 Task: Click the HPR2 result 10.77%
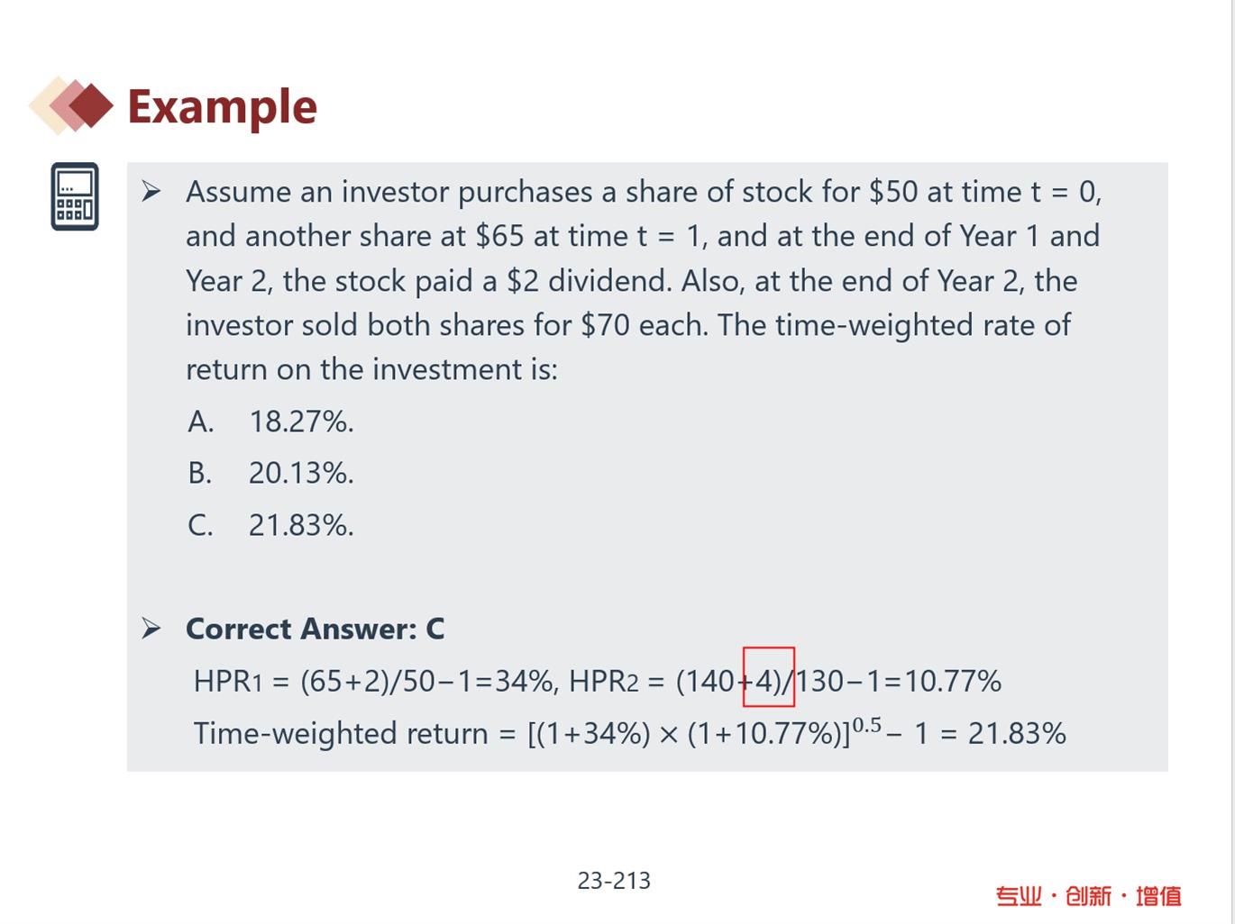click(x=953, y=681)
